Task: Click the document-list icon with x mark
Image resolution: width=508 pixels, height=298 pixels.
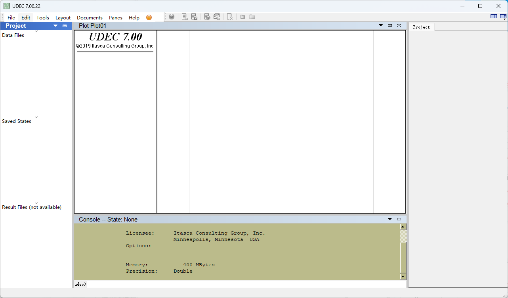Action: (194, 17)
